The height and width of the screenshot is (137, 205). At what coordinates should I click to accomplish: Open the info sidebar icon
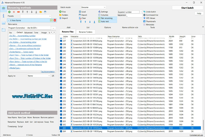pyautogui.click(x=3, y=15)
